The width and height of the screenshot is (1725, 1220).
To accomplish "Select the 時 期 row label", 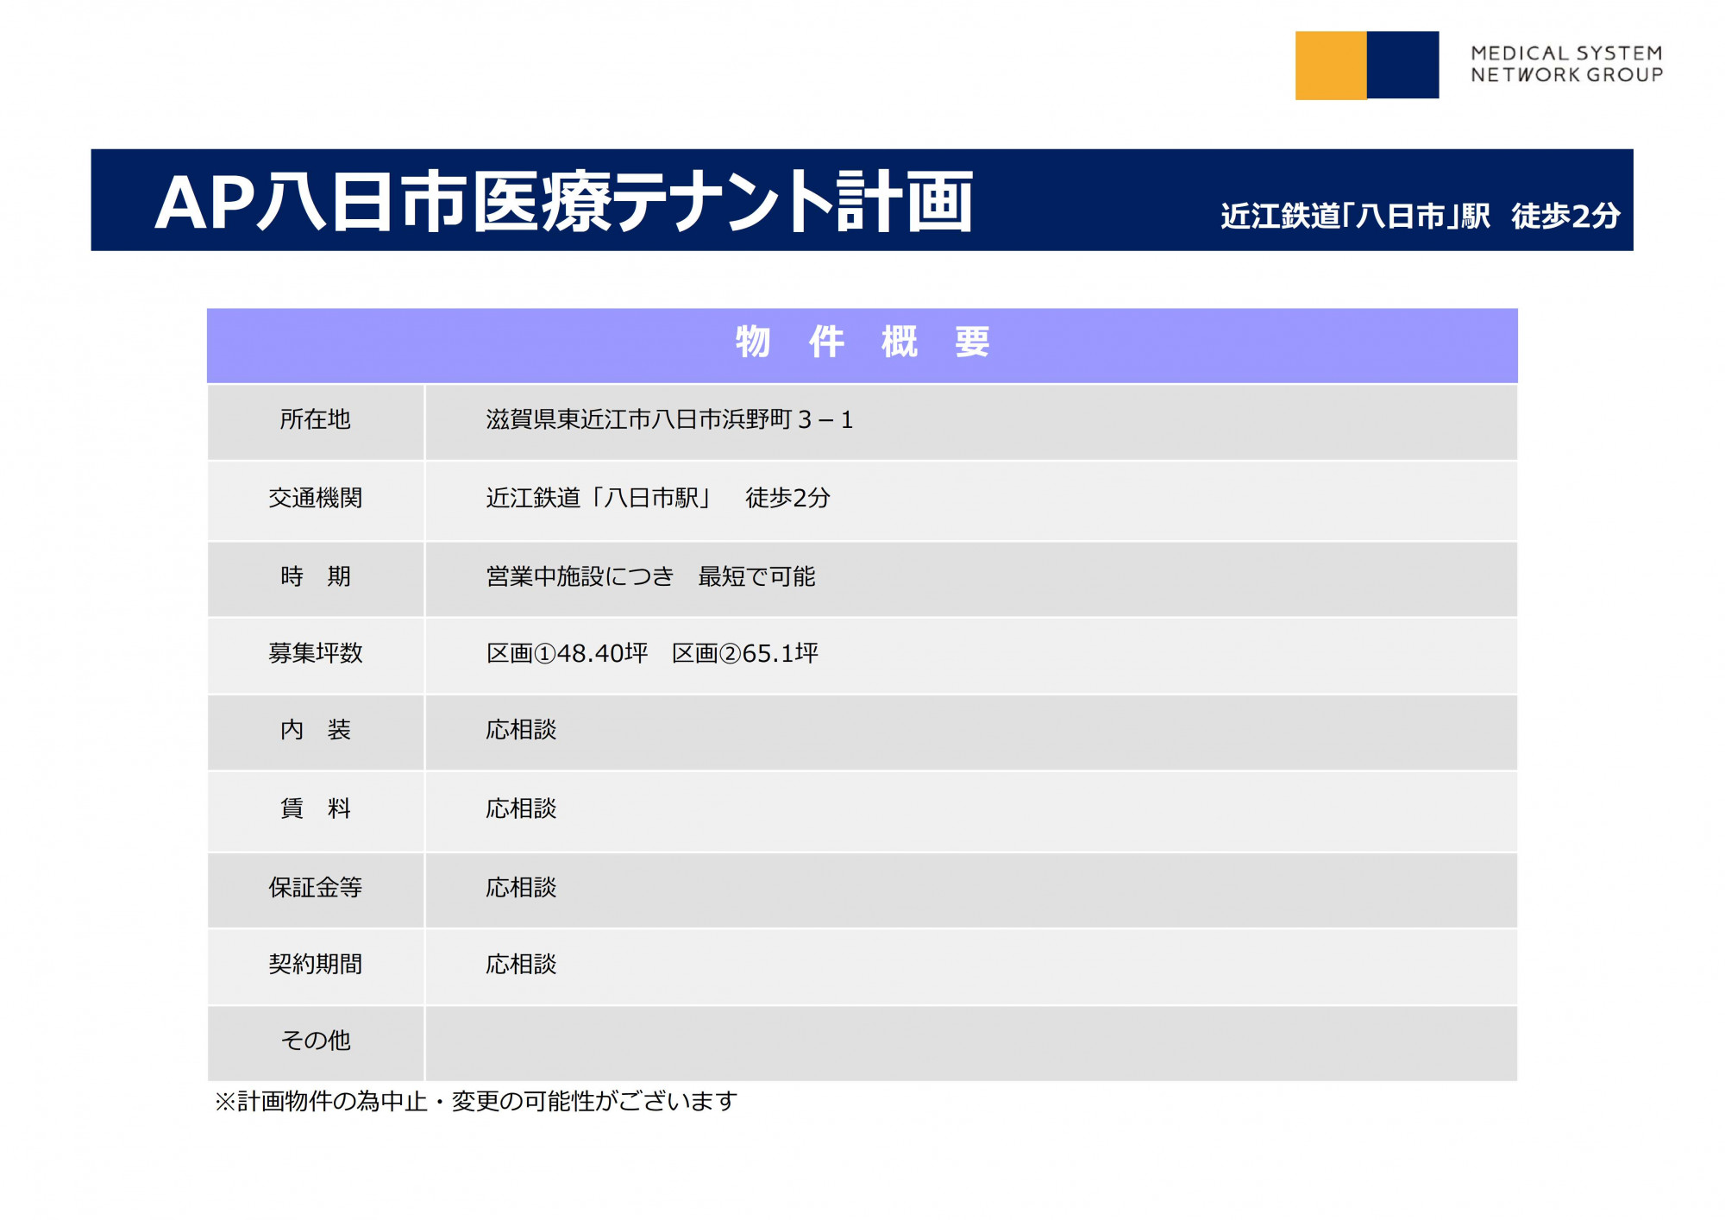I will 316,576.
